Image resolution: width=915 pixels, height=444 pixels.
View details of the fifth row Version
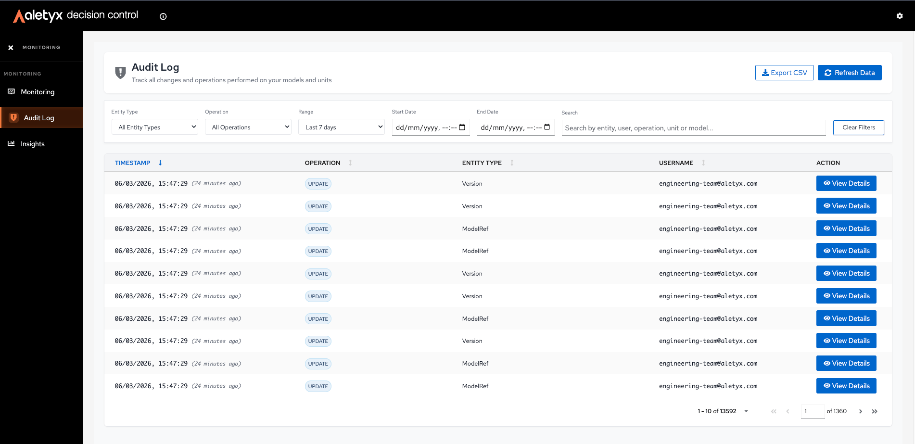[x=846, y=273]
